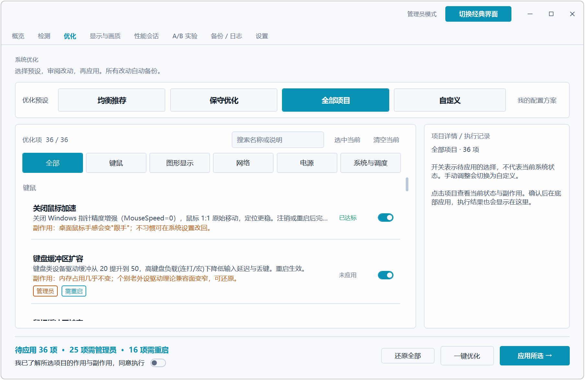This screenshot has height=380, width=585.
Task: Click the optimization list scrollbar thumb
Action: pyautogui.click(x=407, y=184)
